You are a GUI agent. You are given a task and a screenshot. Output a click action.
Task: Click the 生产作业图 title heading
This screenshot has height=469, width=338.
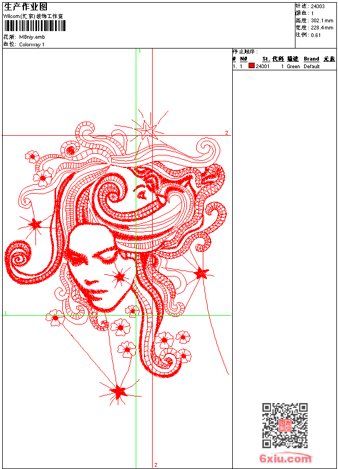(x=26, y=7)
